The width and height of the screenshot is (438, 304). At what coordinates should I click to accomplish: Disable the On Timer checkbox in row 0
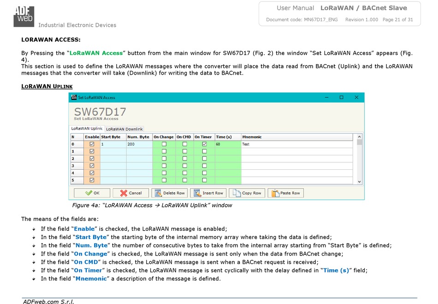[x=204, y=144]
